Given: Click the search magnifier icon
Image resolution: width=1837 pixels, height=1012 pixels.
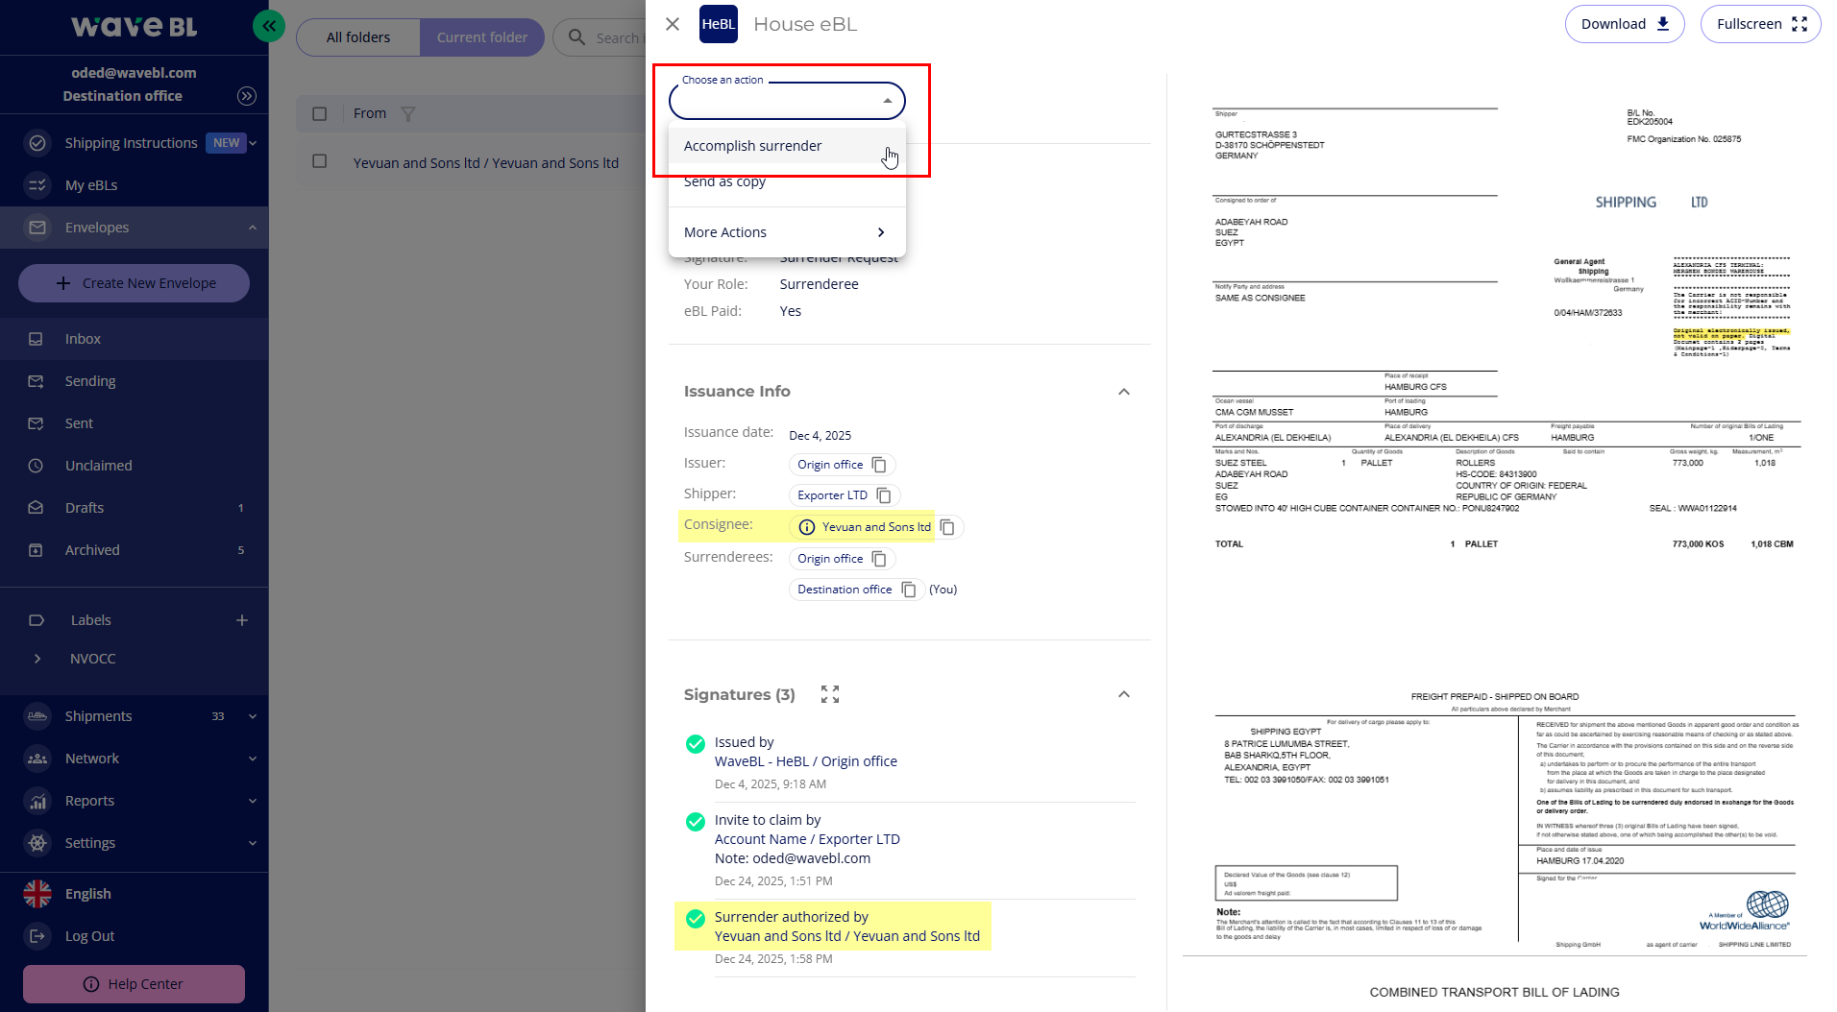Looking at the screenshot, I should [576, 37].
